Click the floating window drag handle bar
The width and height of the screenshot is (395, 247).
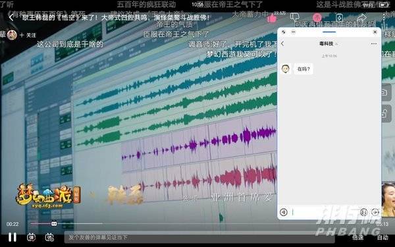pyautogui.click(x=329, y=32)
